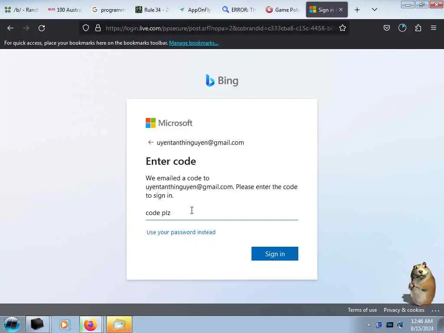Close the Sign in tab

[341, 10]
